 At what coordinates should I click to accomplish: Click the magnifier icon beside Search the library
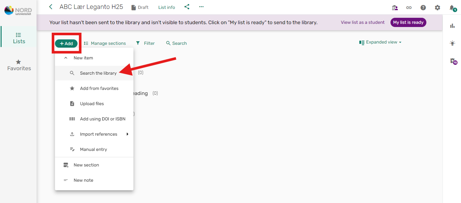(x=72, y=73)
